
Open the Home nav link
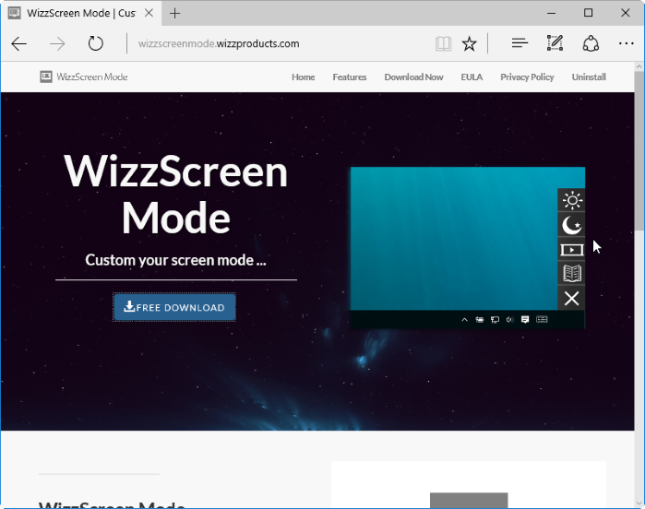pos(304,77)
